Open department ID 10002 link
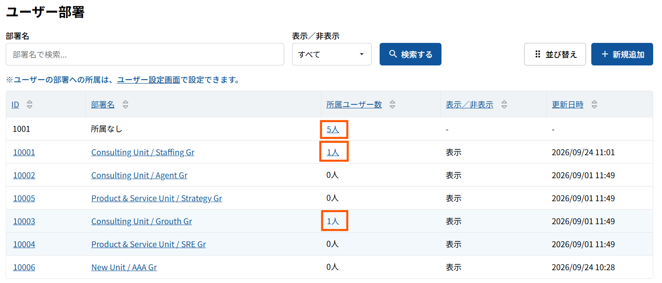The image size is (662, 283). 24,176
